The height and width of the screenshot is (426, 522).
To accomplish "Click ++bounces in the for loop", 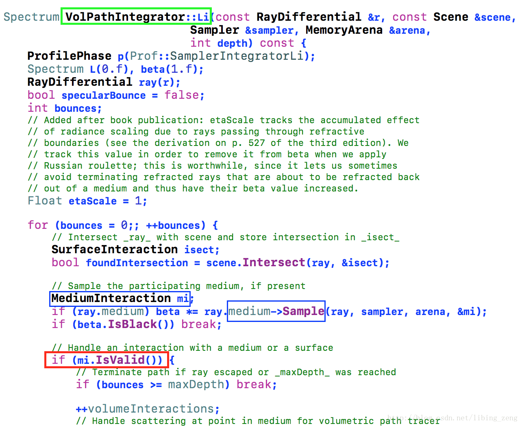I will tap(173, 225).
